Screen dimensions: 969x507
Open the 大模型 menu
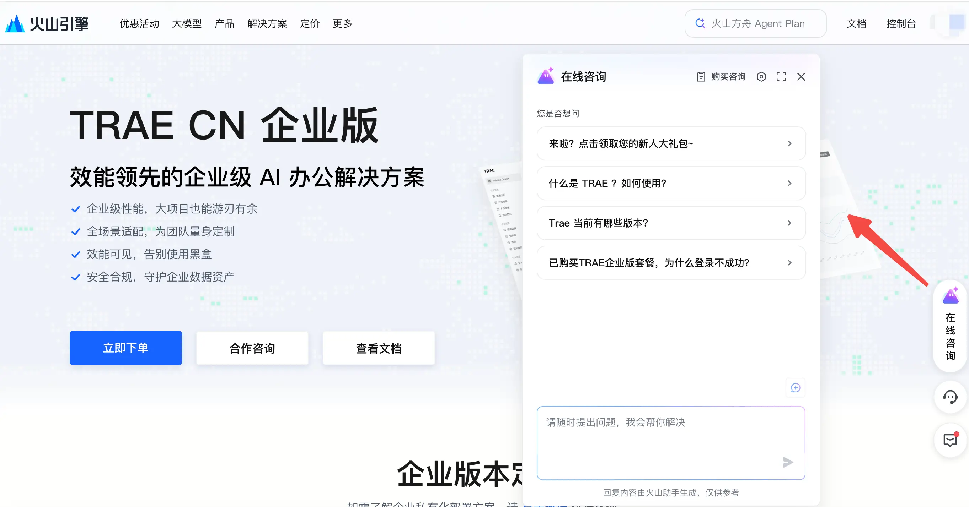click(187, 23)
